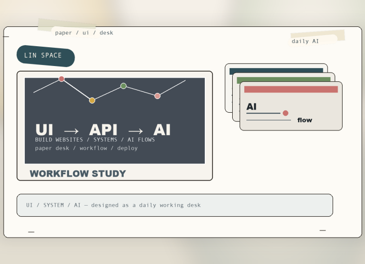Viewport: 365px width, 264px height.
Task: Click the 'paper desk / workflow / deploy' line
Action: 86,148
